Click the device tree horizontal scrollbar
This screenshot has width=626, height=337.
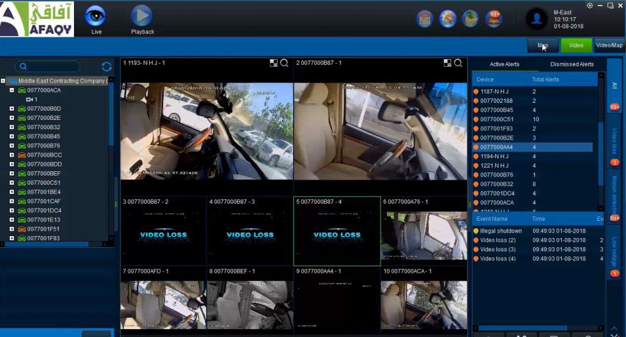[46, 244]
